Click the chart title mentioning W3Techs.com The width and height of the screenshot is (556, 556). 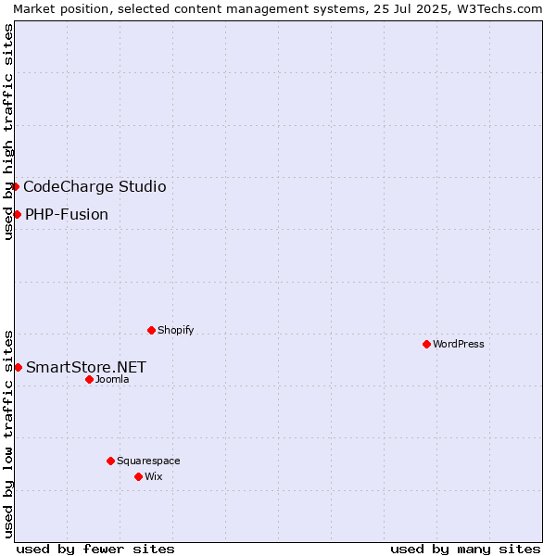(x=278, y=9)
